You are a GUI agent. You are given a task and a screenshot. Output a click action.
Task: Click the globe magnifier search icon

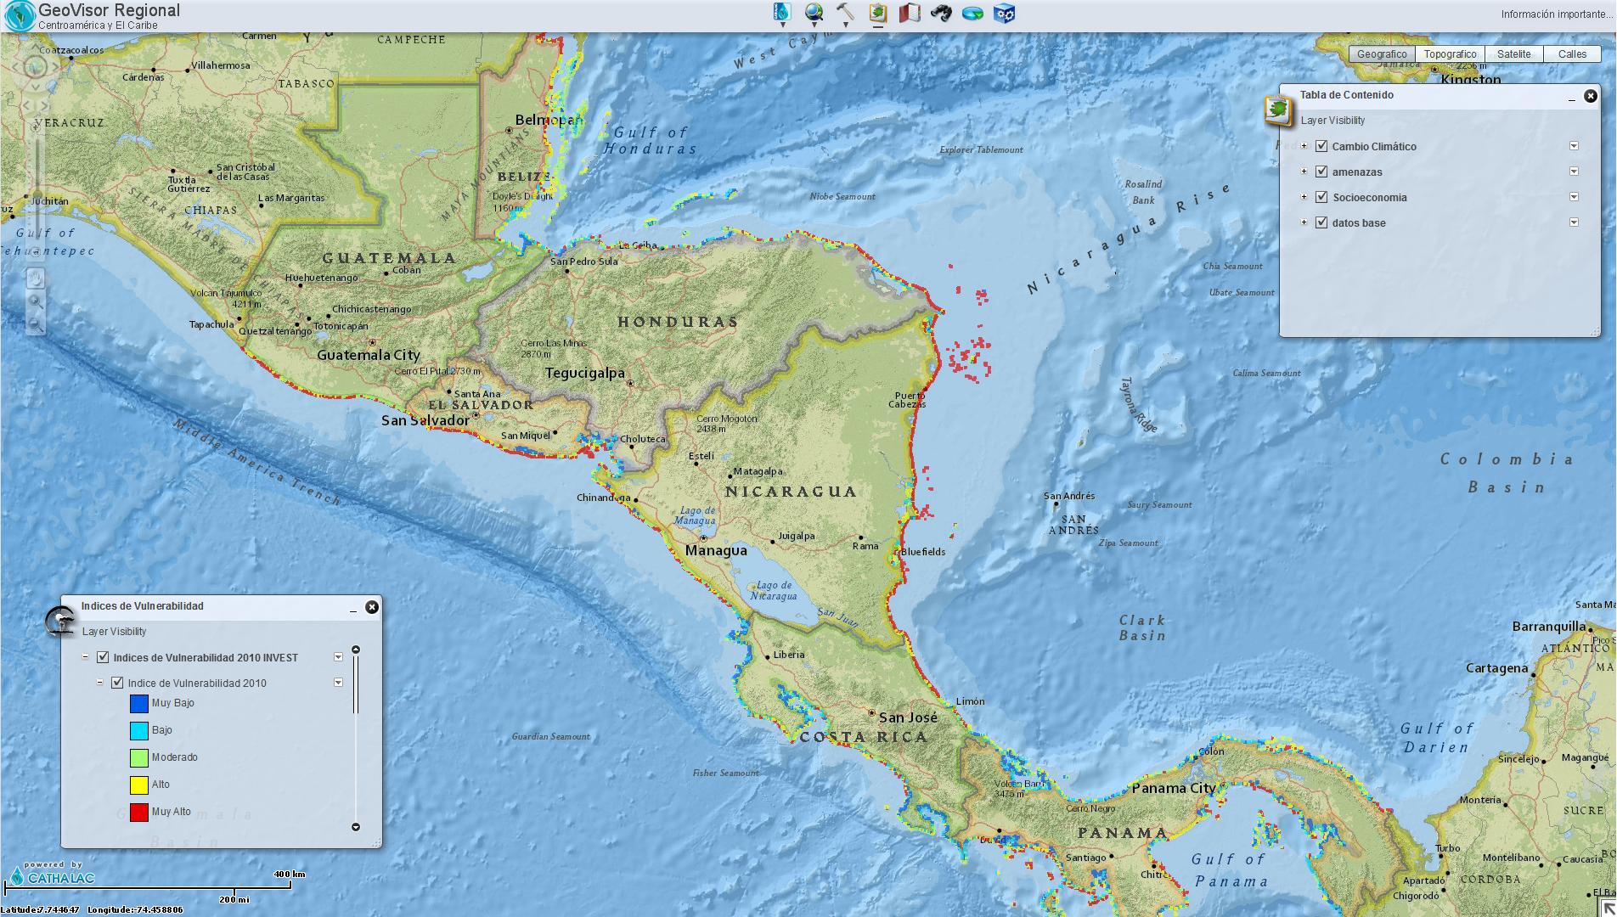pyautogui.click(x=814, y=13)
